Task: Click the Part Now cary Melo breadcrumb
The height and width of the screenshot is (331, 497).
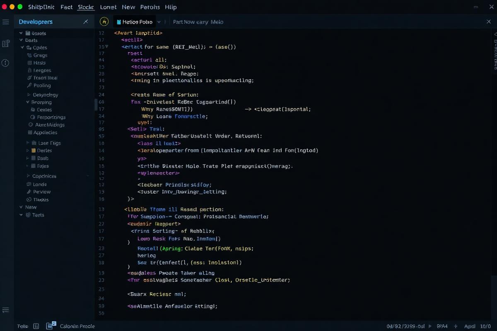Action: tap(198, 22)
